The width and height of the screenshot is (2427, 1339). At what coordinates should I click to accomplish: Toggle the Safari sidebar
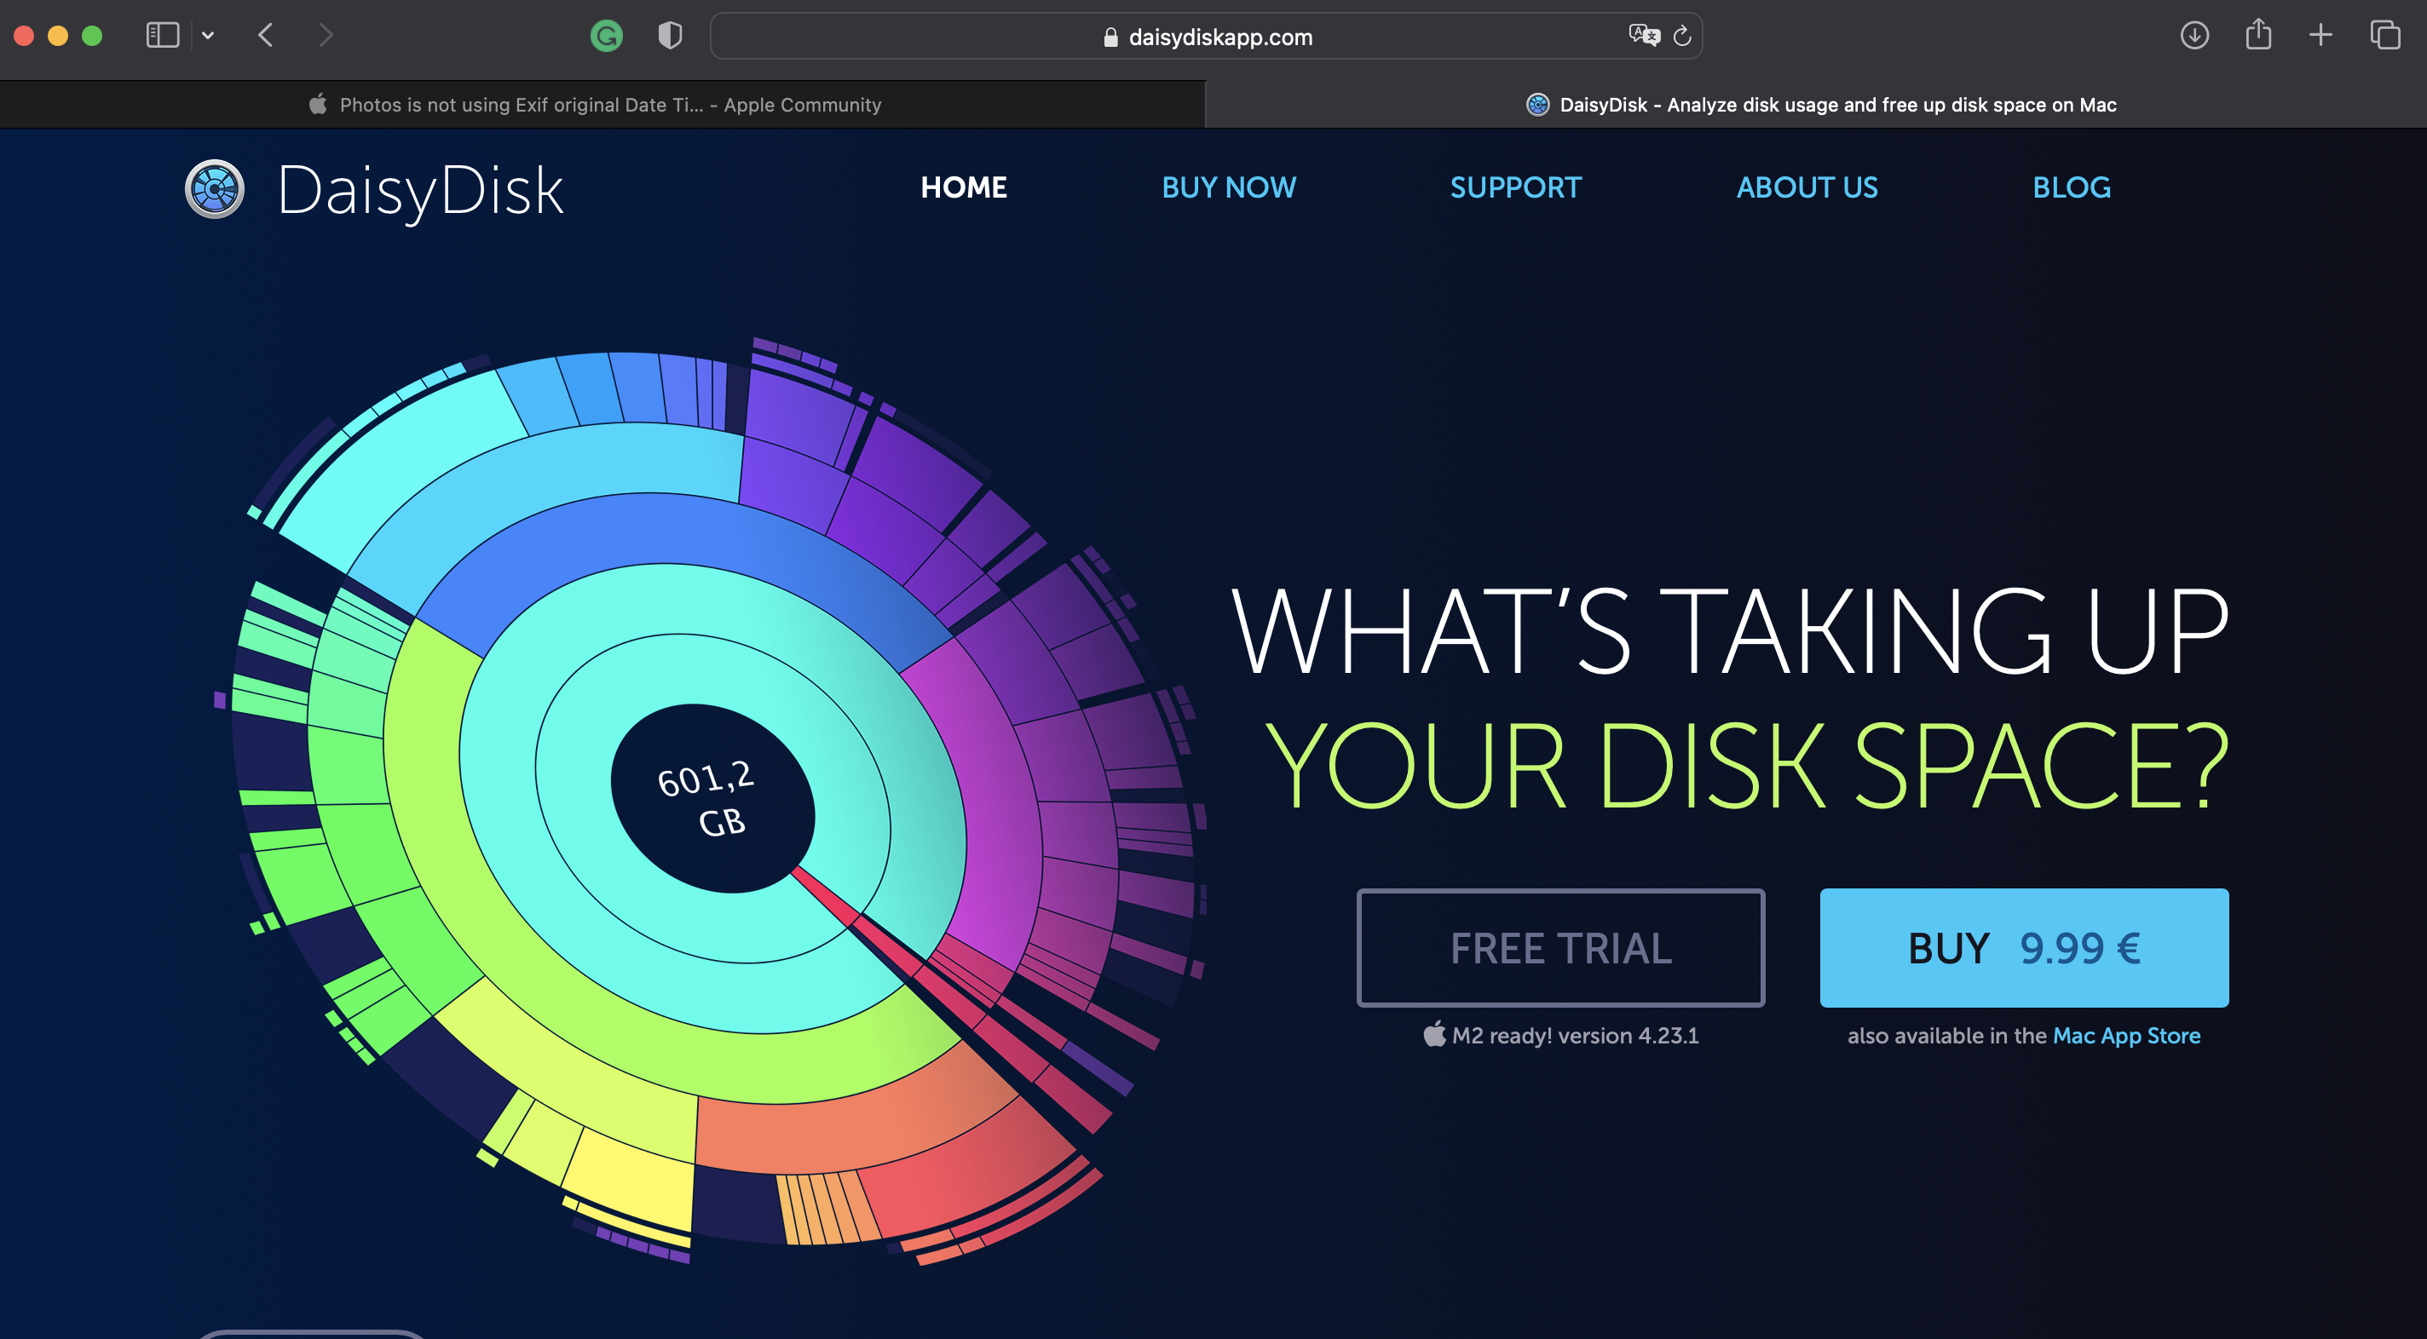pos(163,36)
